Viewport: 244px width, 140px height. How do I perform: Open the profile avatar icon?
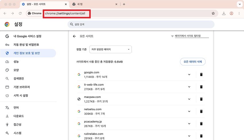point(231,13)
